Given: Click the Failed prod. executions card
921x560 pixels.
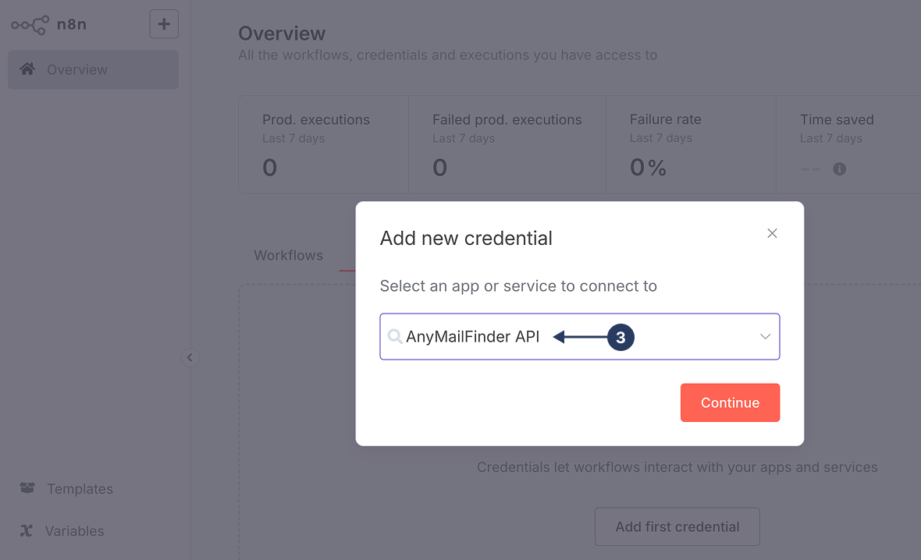Looking at the screenshot, I should (x=507, y=144).
